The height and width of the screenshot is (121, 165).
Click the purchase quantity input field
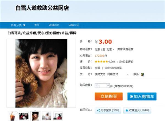(102, 86)
